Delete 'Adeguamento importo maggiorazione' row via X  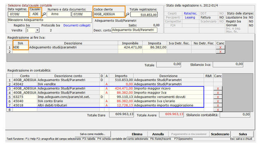(218, 106)
